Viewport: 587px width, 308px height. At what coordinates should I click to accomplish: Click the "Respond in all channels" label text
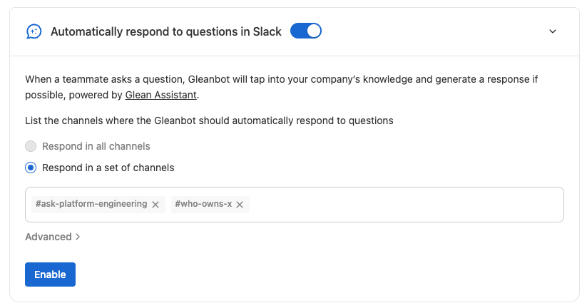(96, 147)
